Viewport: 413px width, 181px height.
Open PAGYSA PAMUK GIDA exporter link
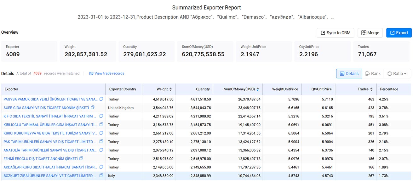pyautogui.click(x=50, y=99)
